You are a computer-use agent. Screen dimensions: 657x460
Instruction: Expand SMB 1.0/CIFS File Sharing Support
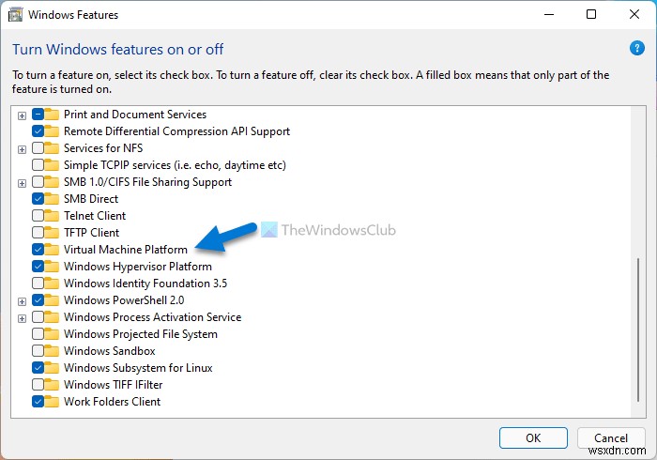[x=23, y=182]
